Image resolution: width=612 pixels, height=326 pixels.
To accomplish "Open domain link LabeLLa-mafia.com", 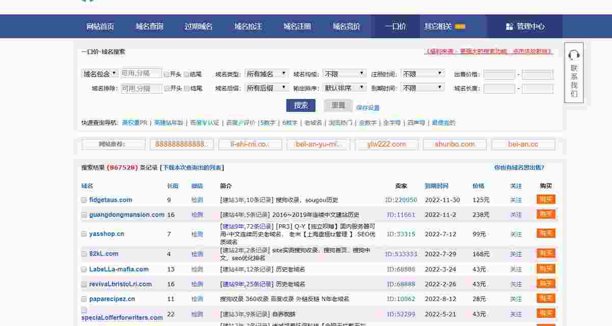I will (119, 269).
